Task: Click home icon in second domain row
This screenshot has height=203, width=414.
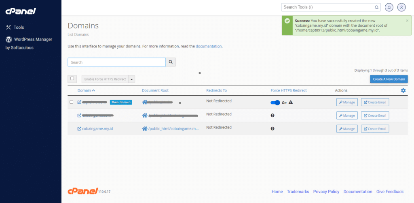Action: [144, 115]
